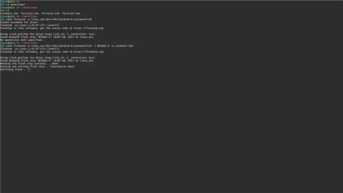Click the first sudo flashrom command without -c
The width and height of the screenshot is (343, 193).
click(x=46, y=19)
